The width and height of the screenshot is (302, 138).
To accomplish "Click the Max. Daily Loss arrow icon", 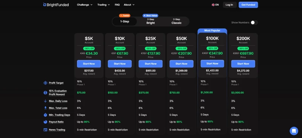I will click(45, 101).
